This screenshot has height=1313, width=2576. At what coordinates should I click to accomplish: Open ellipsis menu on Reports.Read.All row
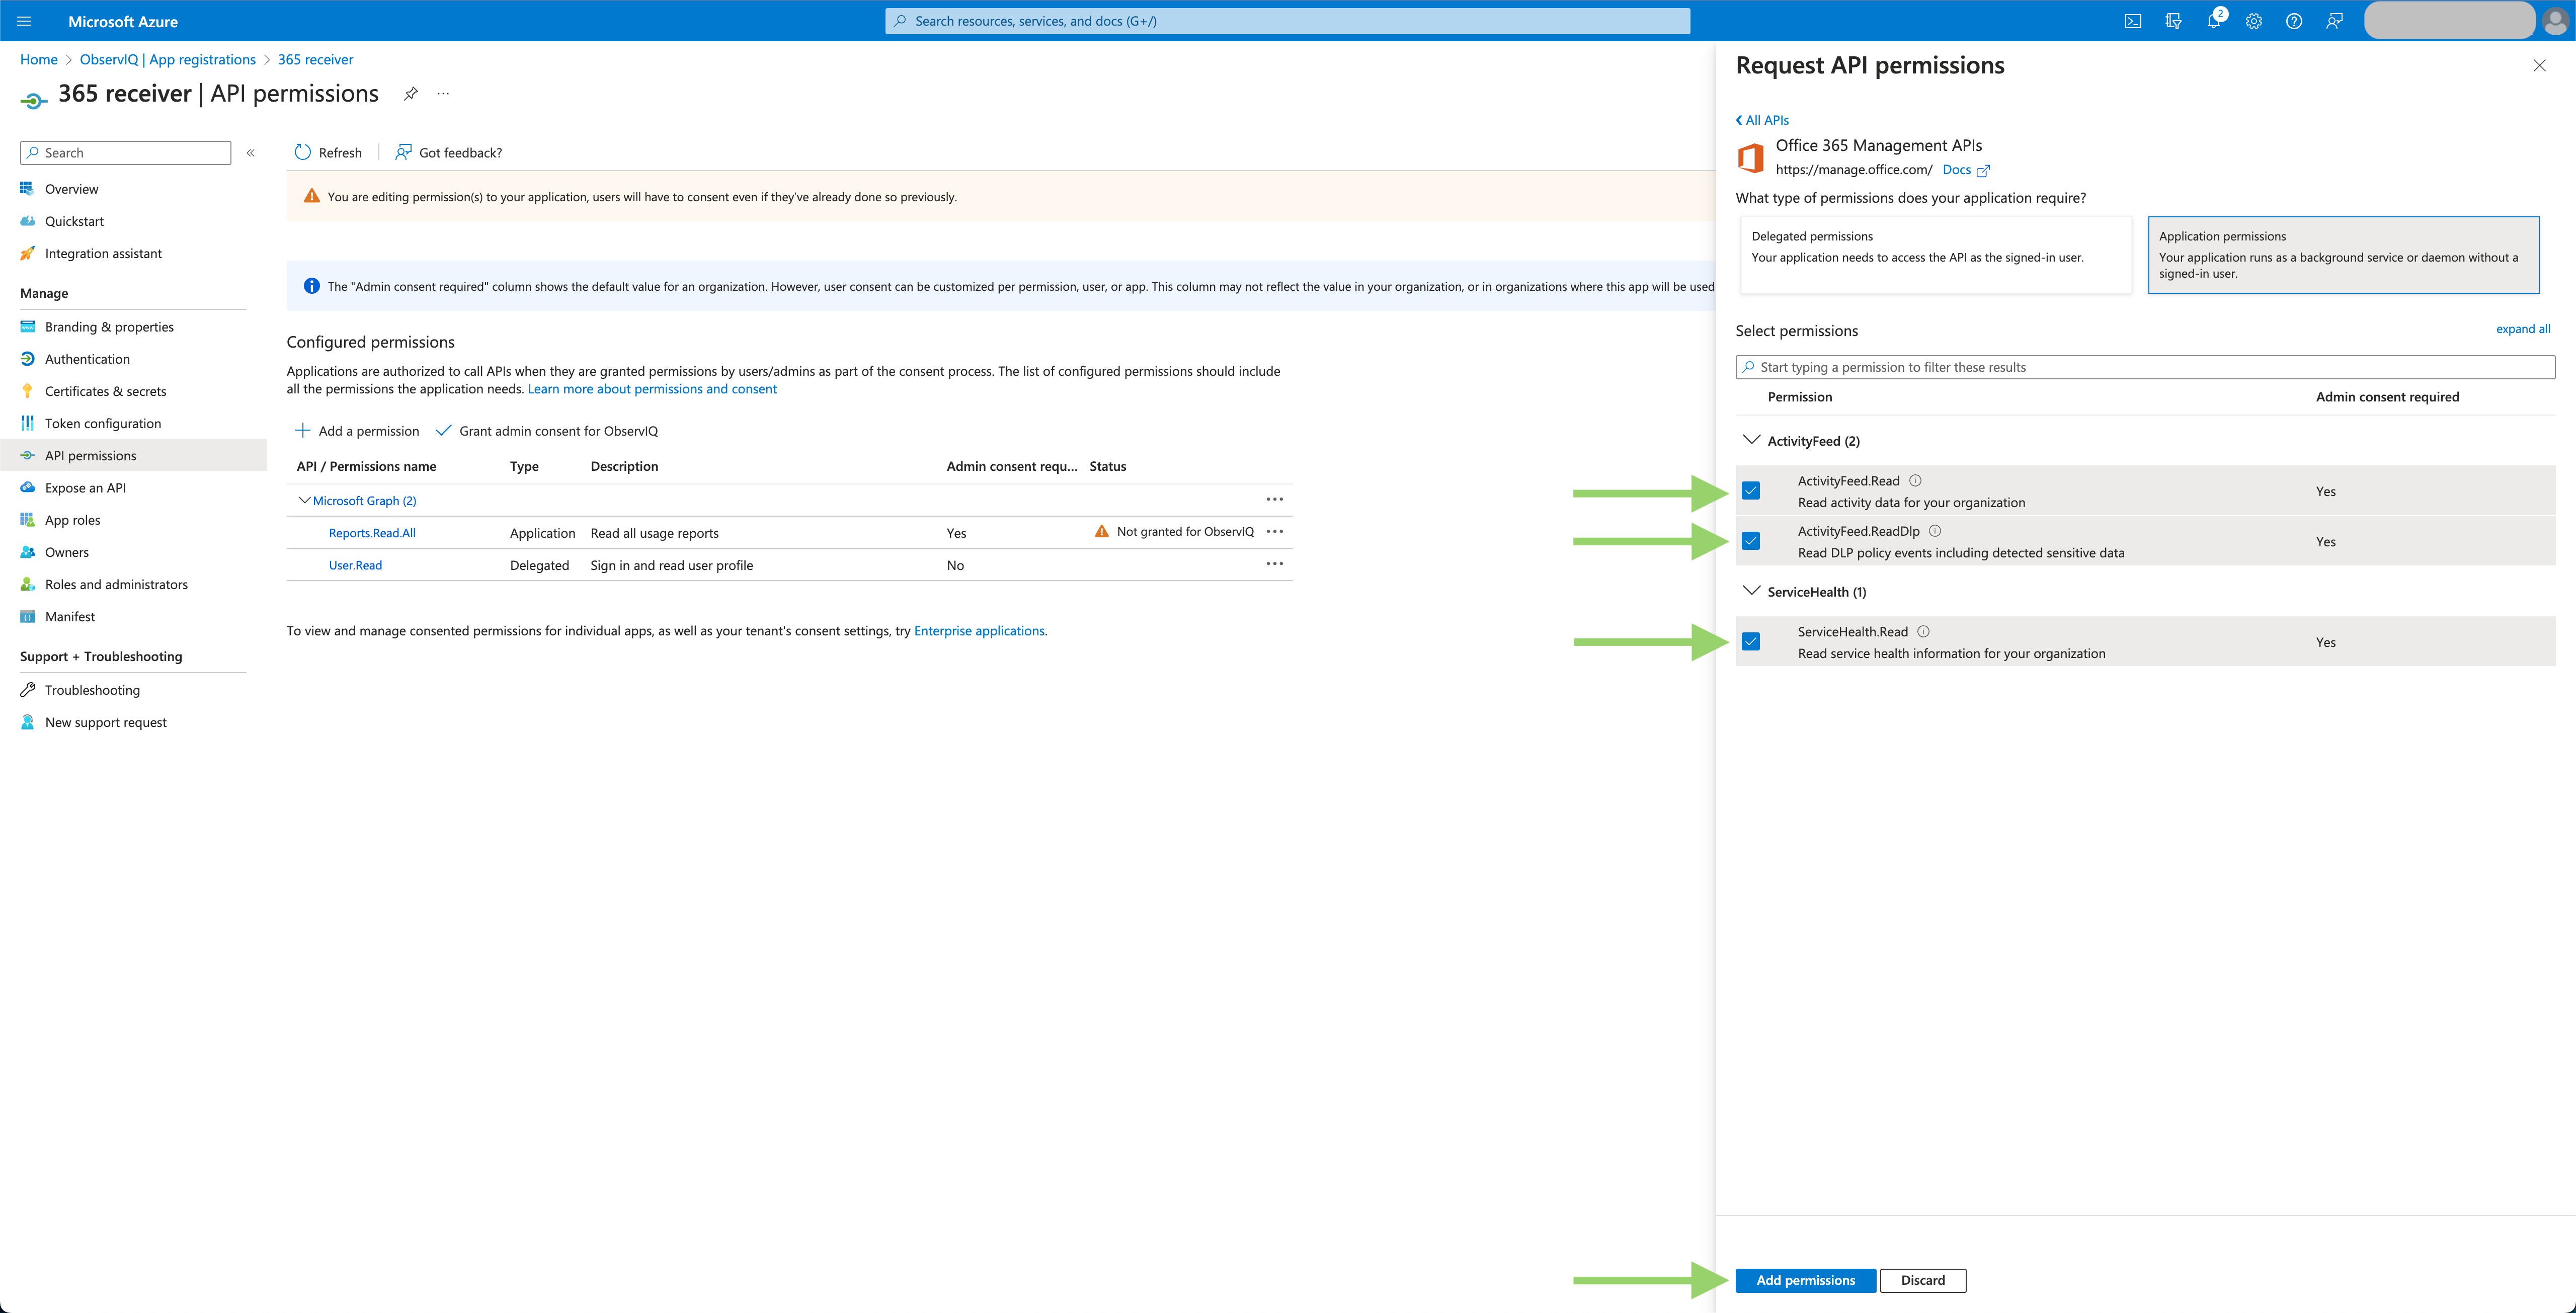(1275, 531)
